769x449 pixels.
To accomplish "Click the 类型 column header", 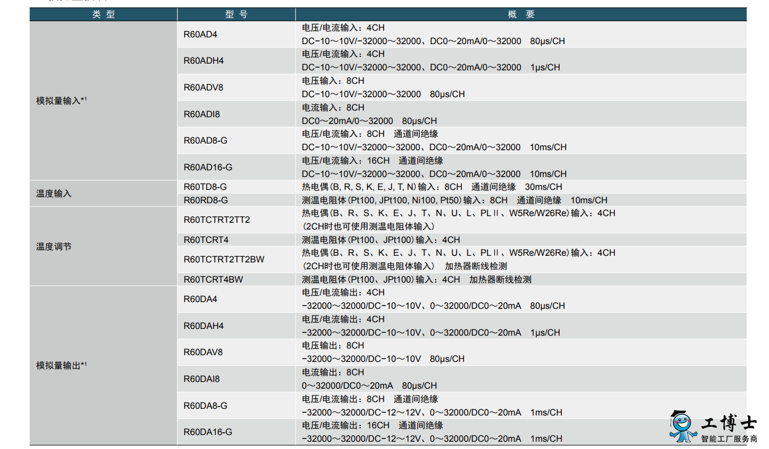I will tap(103, 15).
